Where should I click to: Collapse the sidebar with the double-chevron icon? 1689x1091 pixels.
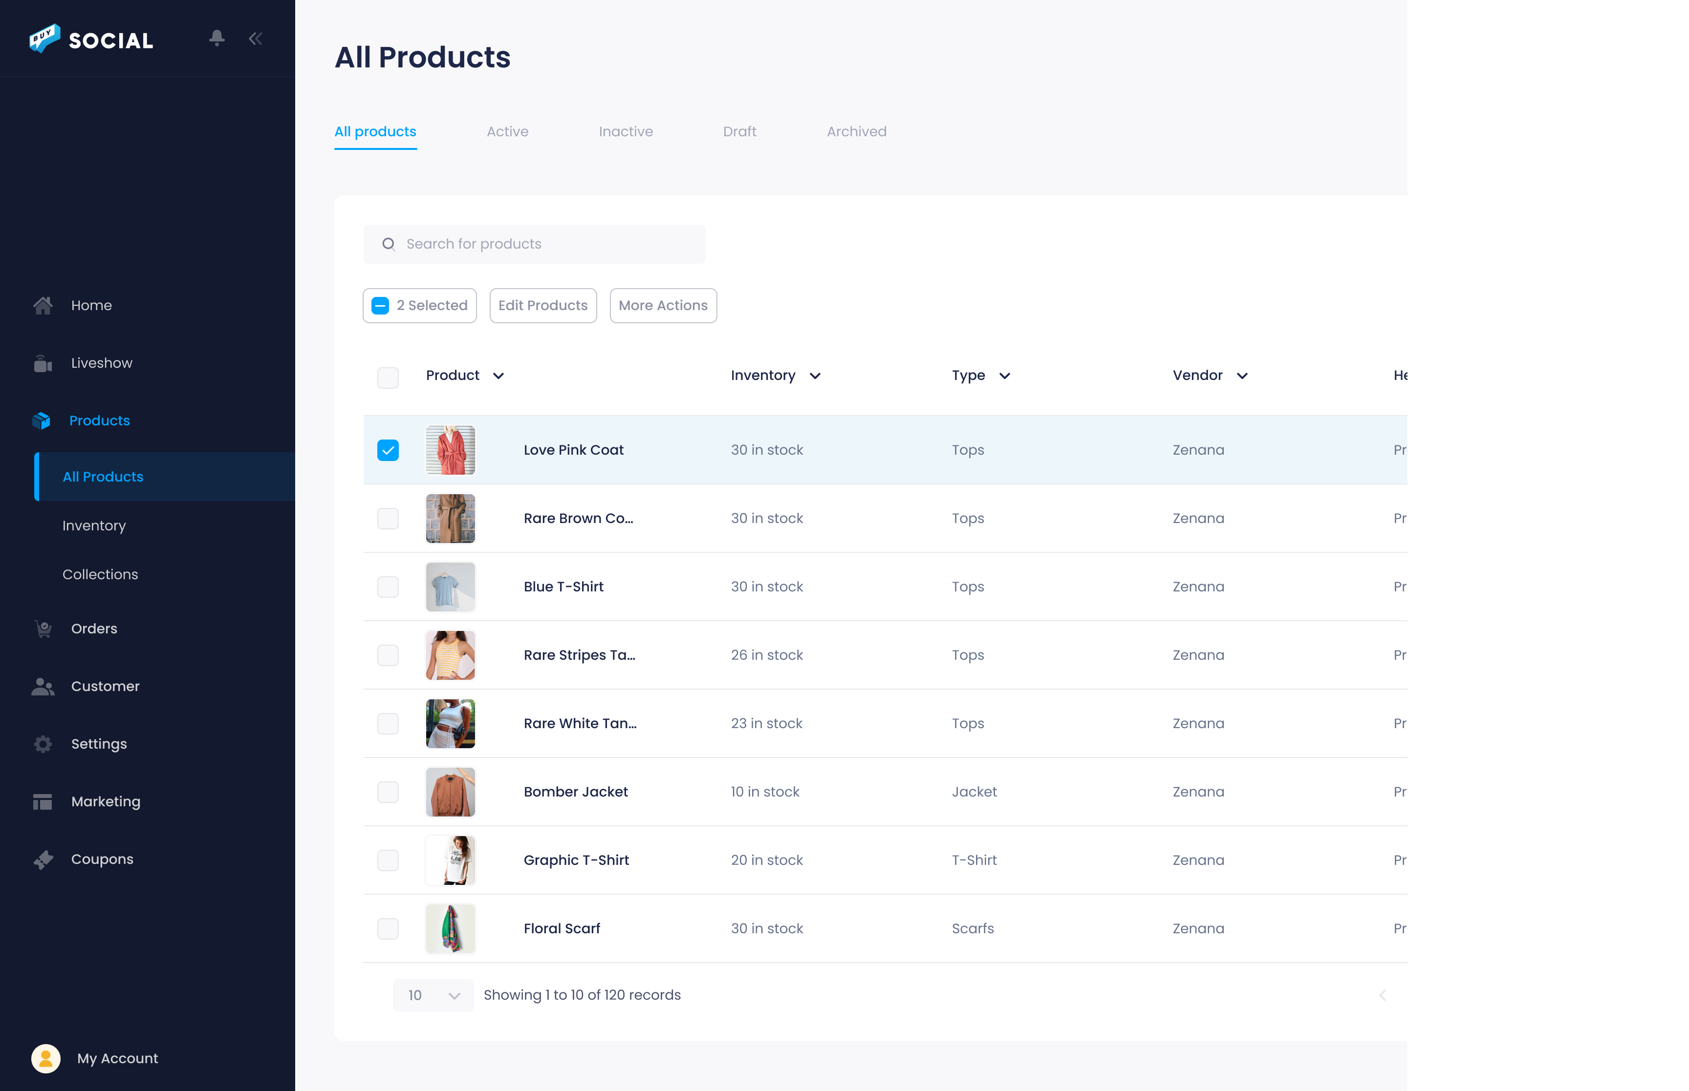255,38
